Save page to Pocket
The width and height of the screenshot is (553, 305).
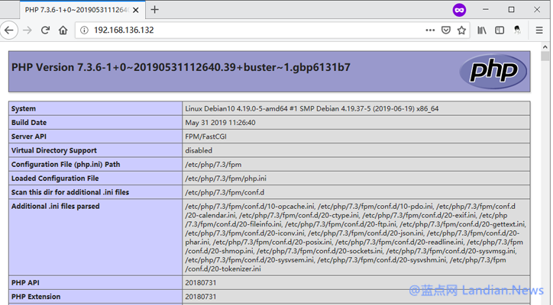(x=445, y=30)
